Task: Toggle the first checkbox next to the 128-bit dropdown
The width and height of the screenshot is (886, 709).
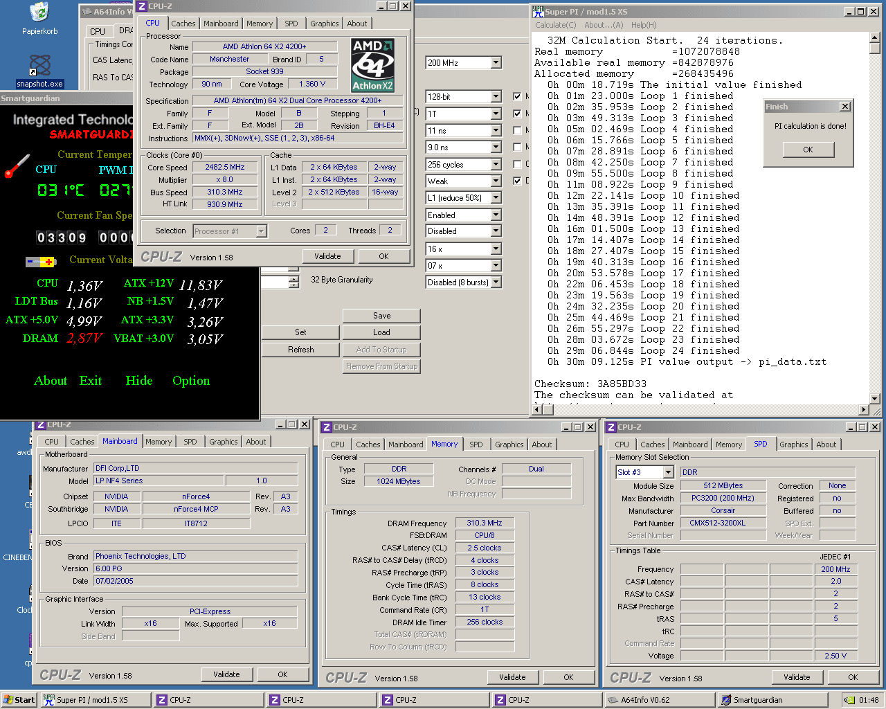Action: click(517, 96)
